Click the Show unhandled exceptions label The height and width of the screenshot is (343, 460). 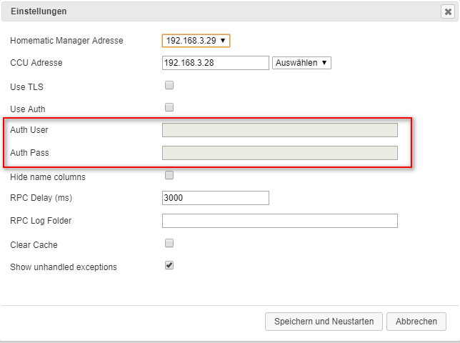pos(63,267)
